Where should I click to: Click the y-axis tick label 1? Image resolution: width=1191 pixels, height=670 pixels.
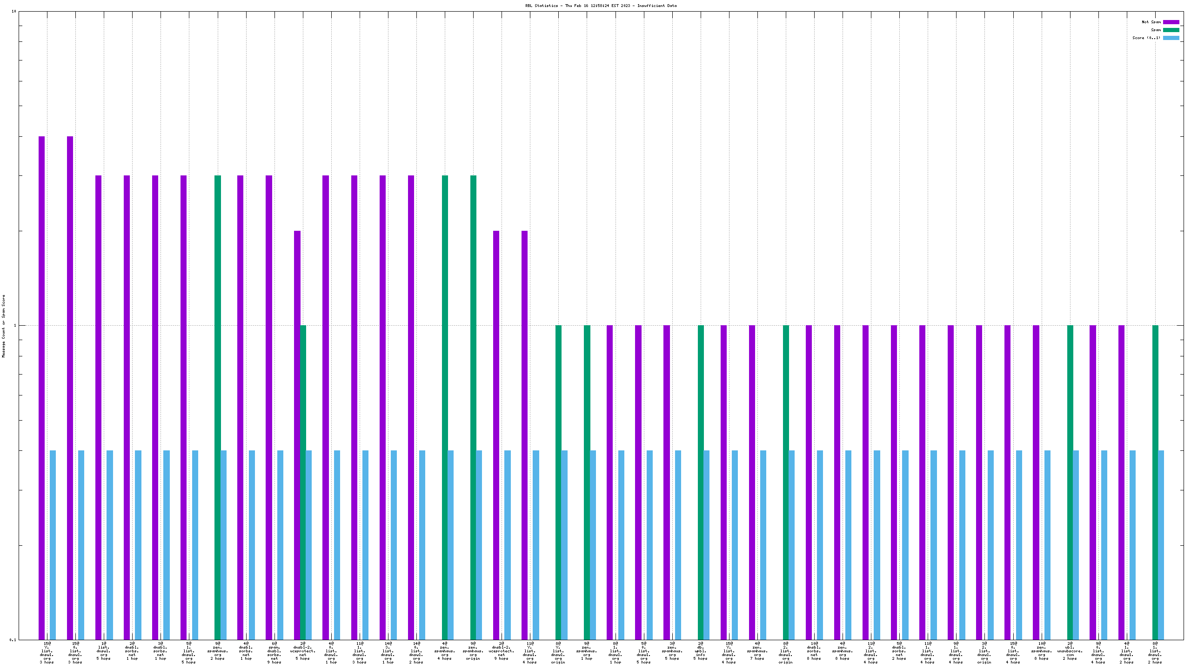pyautogui.click(x=14, y=325)
